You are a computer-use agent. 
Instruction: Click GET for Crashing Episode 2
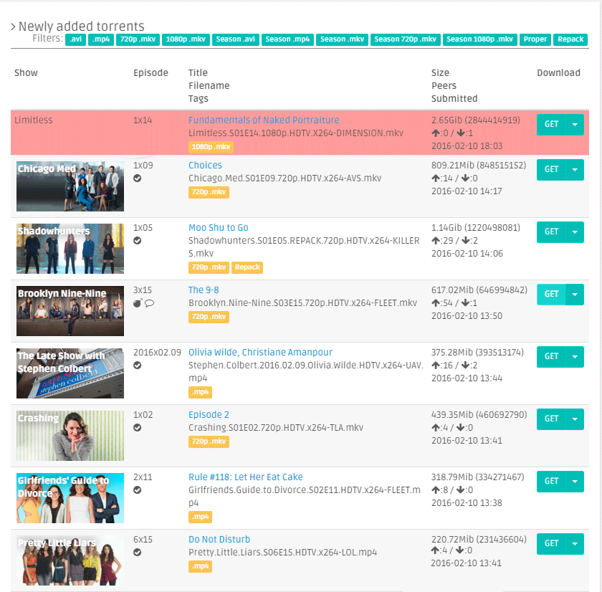[551, 419]
